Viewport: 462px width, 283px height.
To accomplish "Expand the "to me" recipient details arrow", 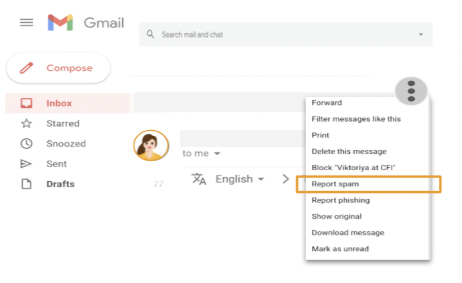I will point(217,153).
